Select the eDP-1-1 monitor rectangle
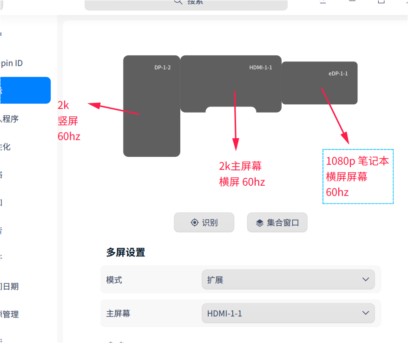 point(320,83)
